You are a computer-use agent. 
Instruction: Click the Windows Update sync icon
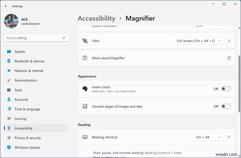[x=9, y=147]
